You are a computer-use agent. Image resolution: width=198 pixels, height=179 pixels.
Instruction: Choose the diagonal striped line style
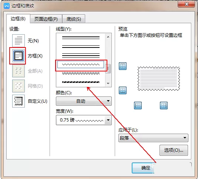[81, 82]
